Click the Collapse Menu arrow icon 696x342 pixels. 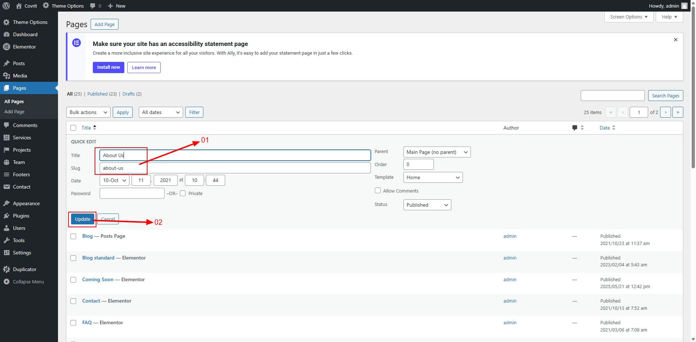tap(6, 282)
